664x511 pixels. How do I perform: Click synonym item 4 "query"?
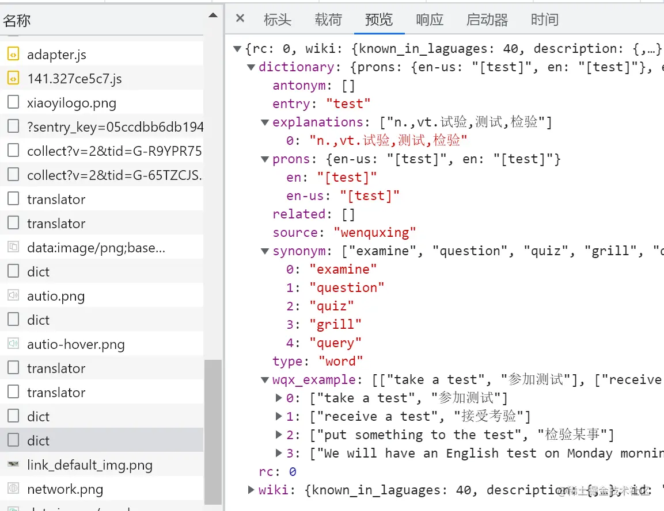[324, 343]
